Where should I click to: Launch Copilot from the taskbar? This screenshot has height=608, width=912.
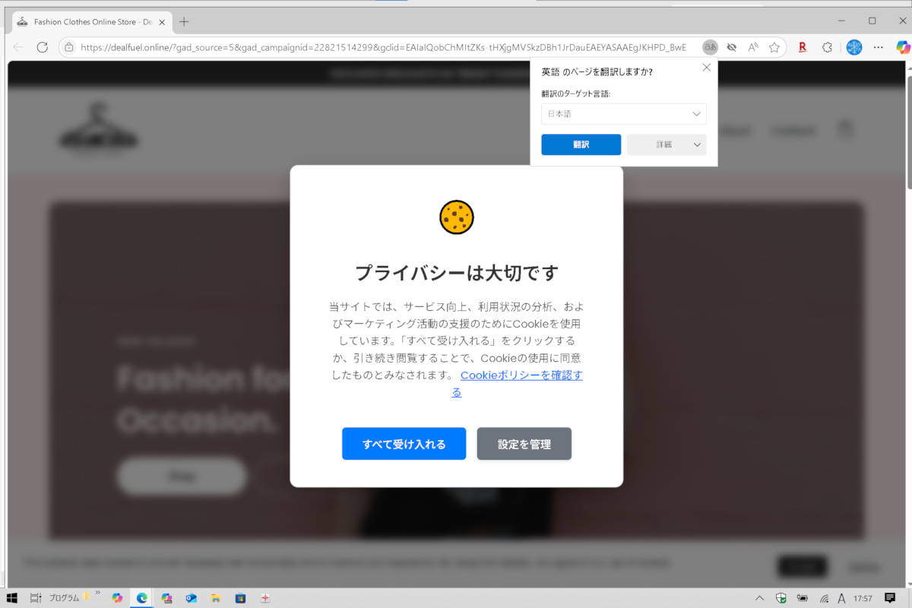pyautogui.click(x=117, y=598)
